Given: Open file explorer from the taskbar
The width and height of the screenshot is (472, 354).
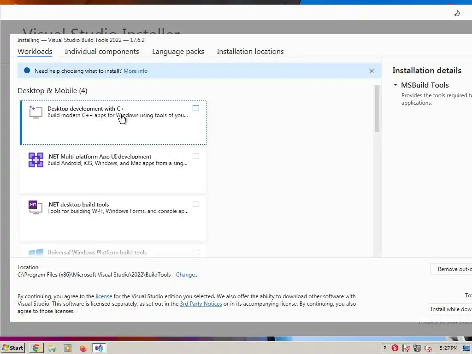Looking at the screenshot, I should point(52,348).
